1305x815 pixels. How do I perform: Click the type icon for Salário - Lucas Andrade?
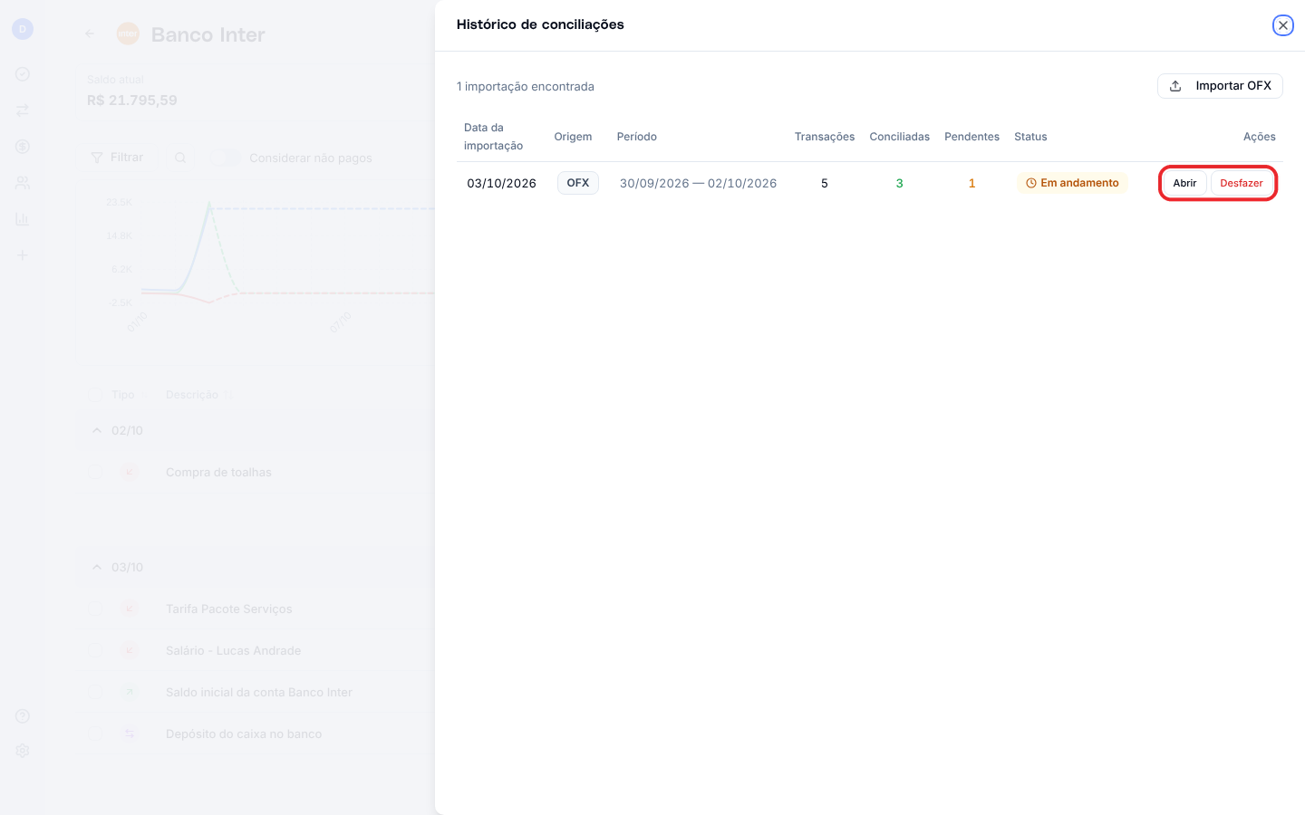pos(130,650)
